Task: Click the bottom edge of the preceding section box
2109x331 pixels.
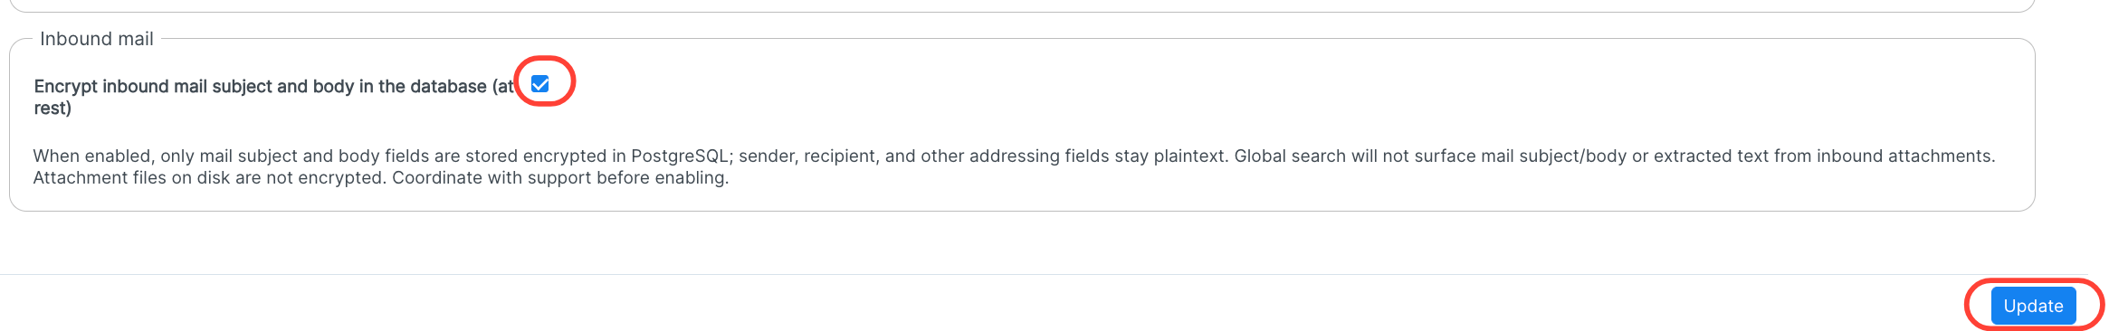Action: pyautogui.click(x=1023, y=12)
